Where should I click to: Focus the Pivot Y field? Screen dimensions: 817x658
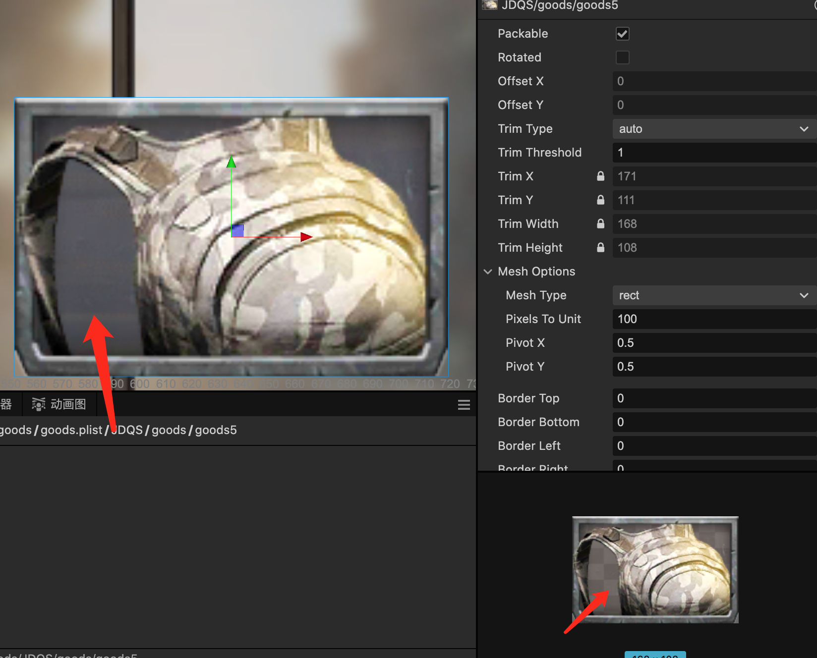(x=714, y=367)
